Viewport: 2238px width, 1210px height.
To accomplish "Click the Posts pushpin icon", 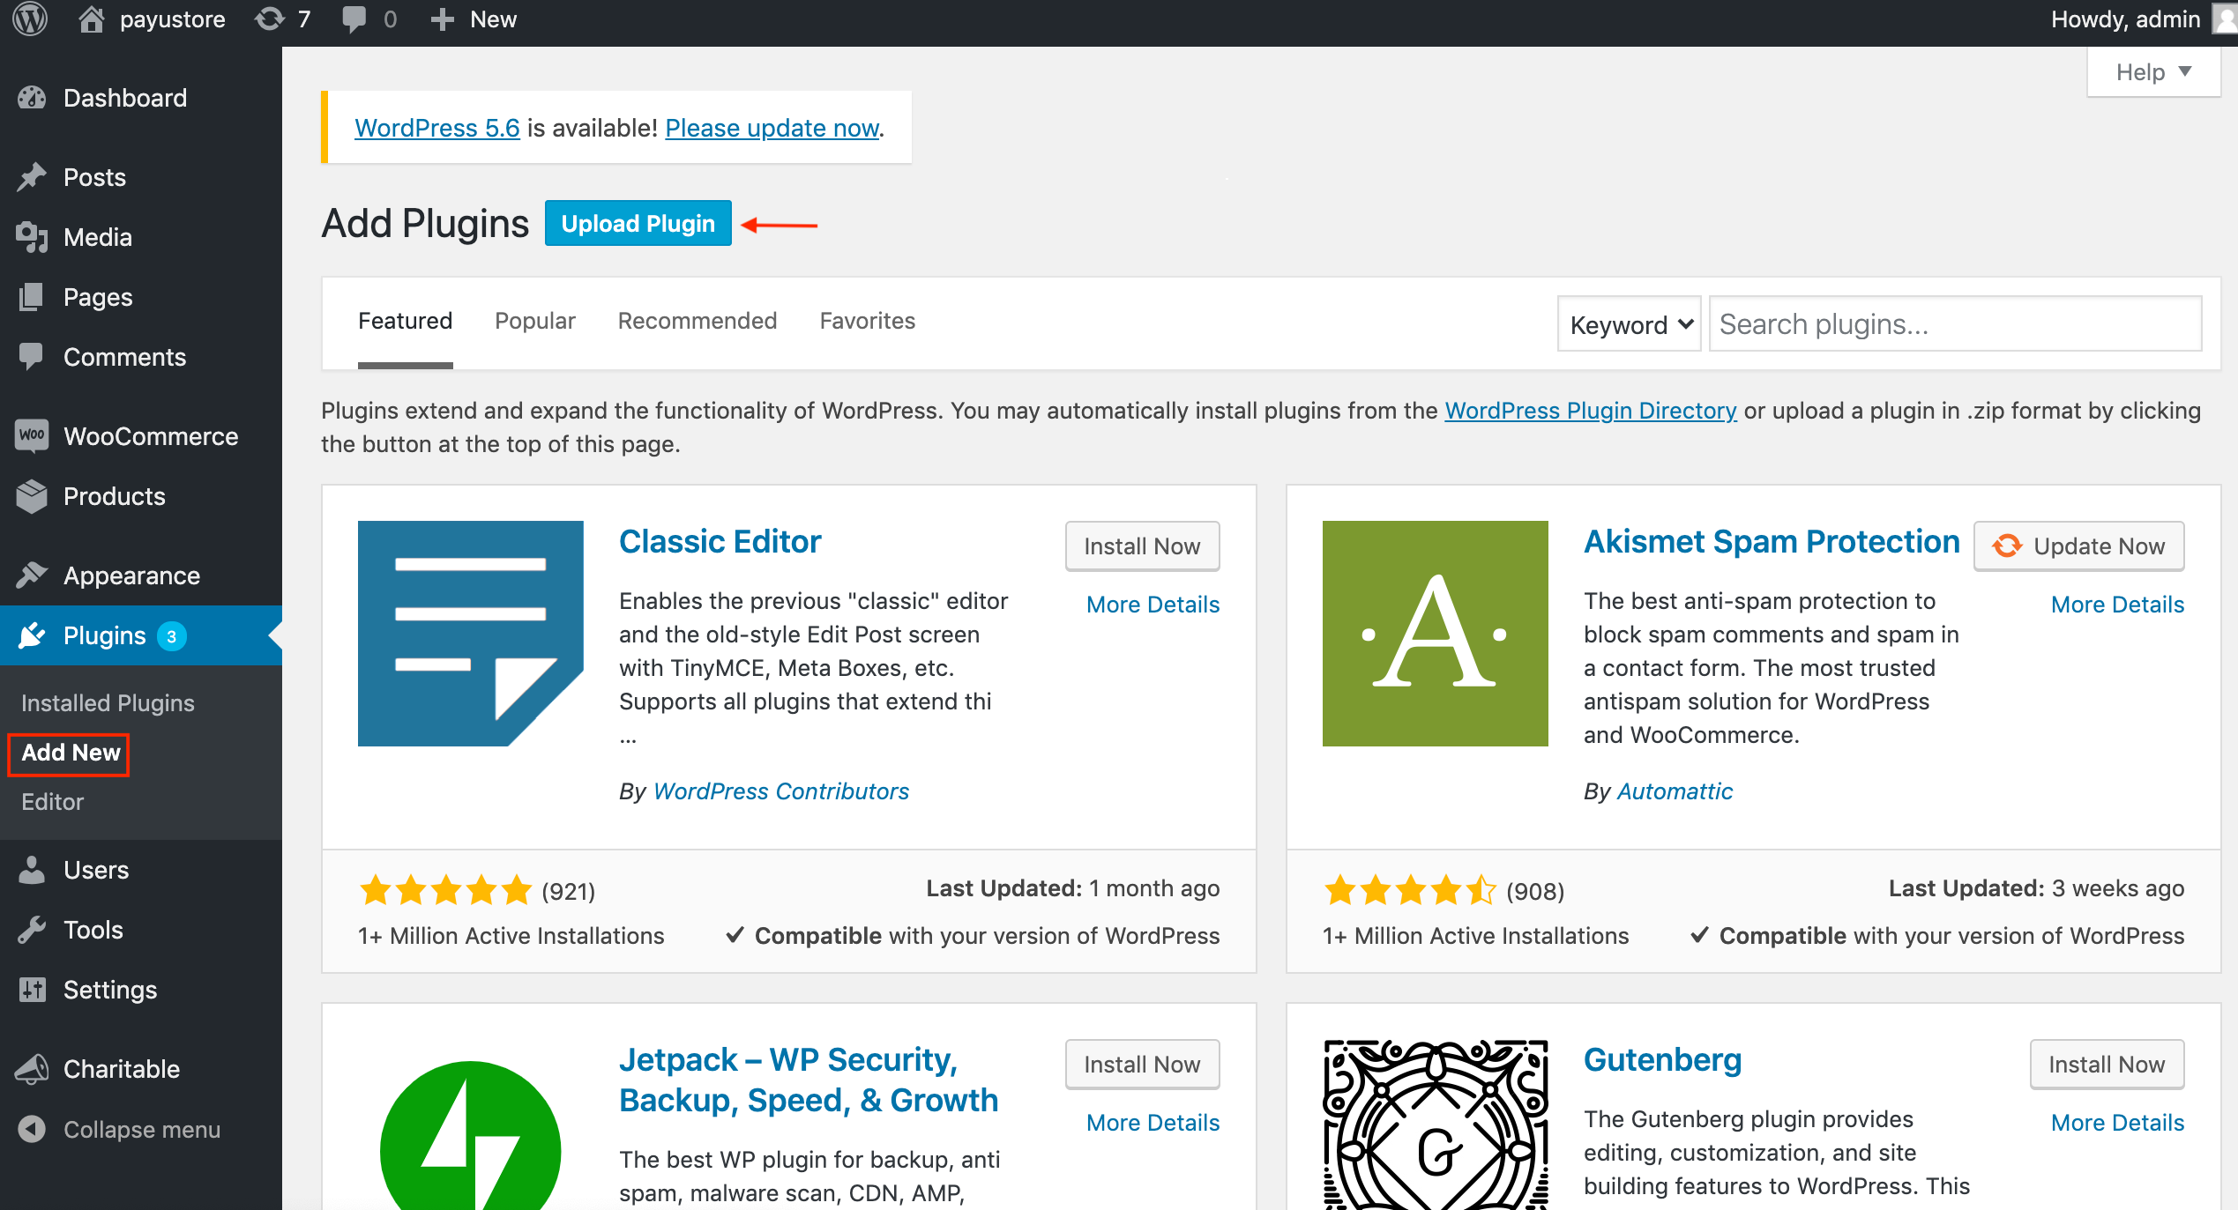I will click(32, 177).
